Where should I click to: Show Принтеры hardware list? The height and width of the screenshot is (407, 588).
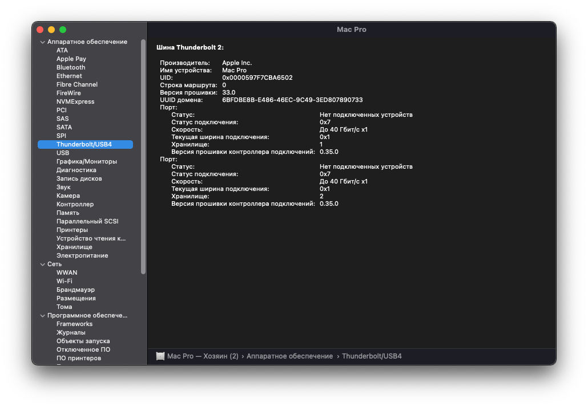click(72, 230)
